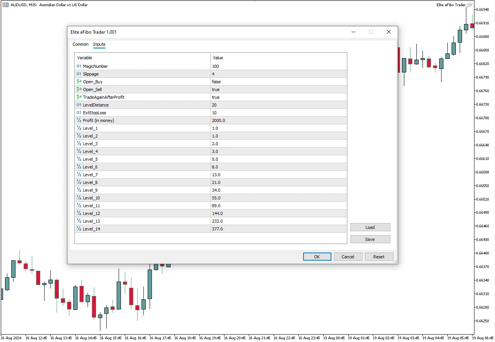Click the double icon beside Profit (in money)
The width and height of the screenshot is (495, 342).
tap(79, 120)
